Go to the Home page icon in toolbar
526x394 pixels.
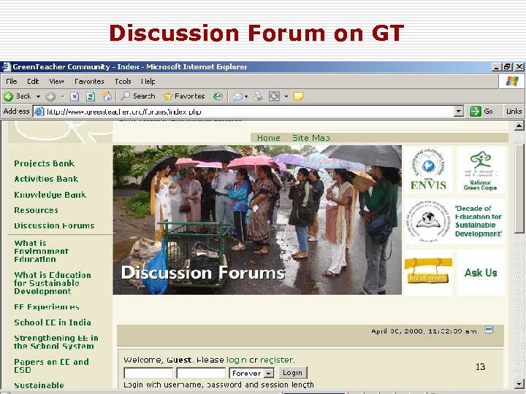(x=107, y=96)
